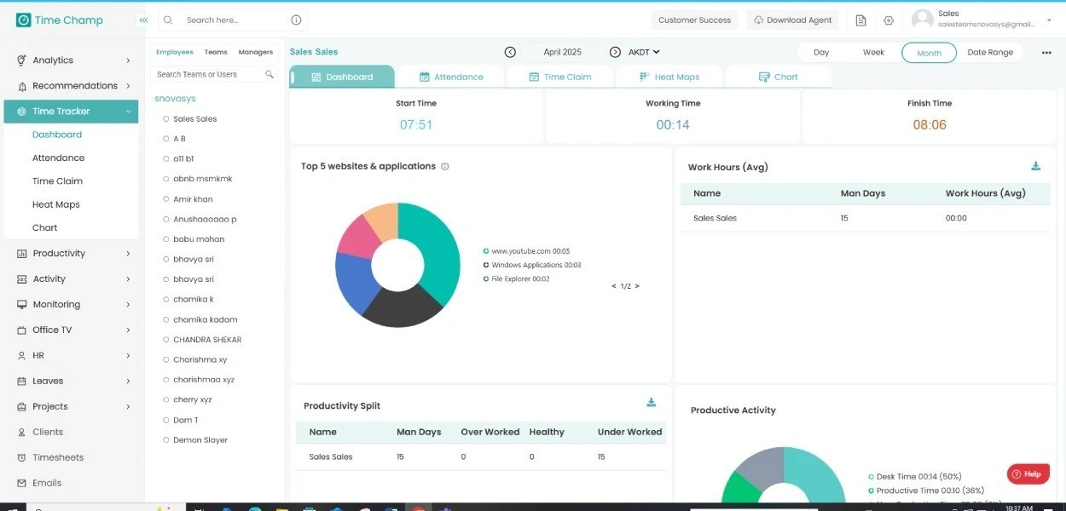This screenshot has width=1066, height=511.
Task: Click the cloud icon on Download Agent
Action: coord(759,20)
